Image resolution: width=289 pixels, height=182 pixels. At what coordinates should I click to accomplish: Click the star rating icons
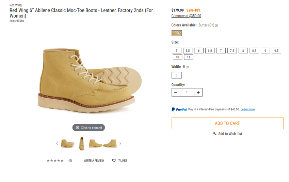click(x=55, y=161)
